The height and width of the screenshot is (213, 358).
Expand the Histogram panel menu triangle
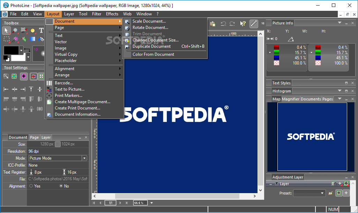pyautogui.click(x=340, y=91)
